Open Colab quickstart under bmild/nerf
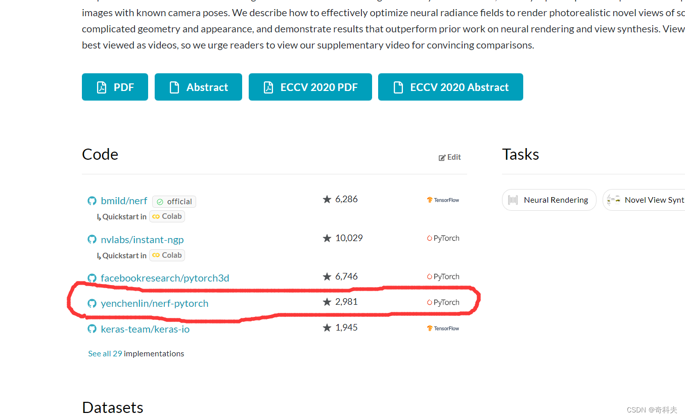685x418 pixels. coord(167,216)
